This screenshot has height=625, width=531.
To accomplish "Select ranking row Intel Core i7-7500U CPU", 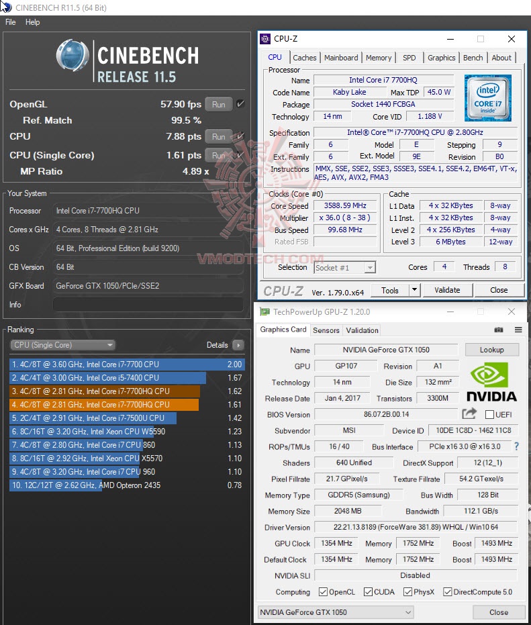I will click(127, 418).
